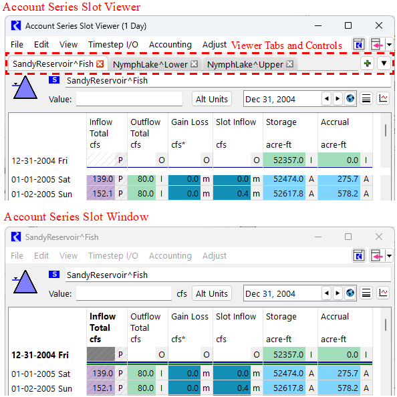Close the NymphLake^Lower tab

click(194, 63)
